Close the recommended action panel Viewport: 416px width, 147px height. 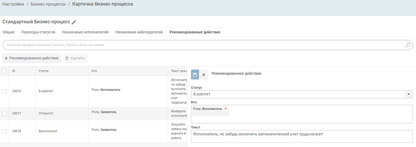pos(204,74)
